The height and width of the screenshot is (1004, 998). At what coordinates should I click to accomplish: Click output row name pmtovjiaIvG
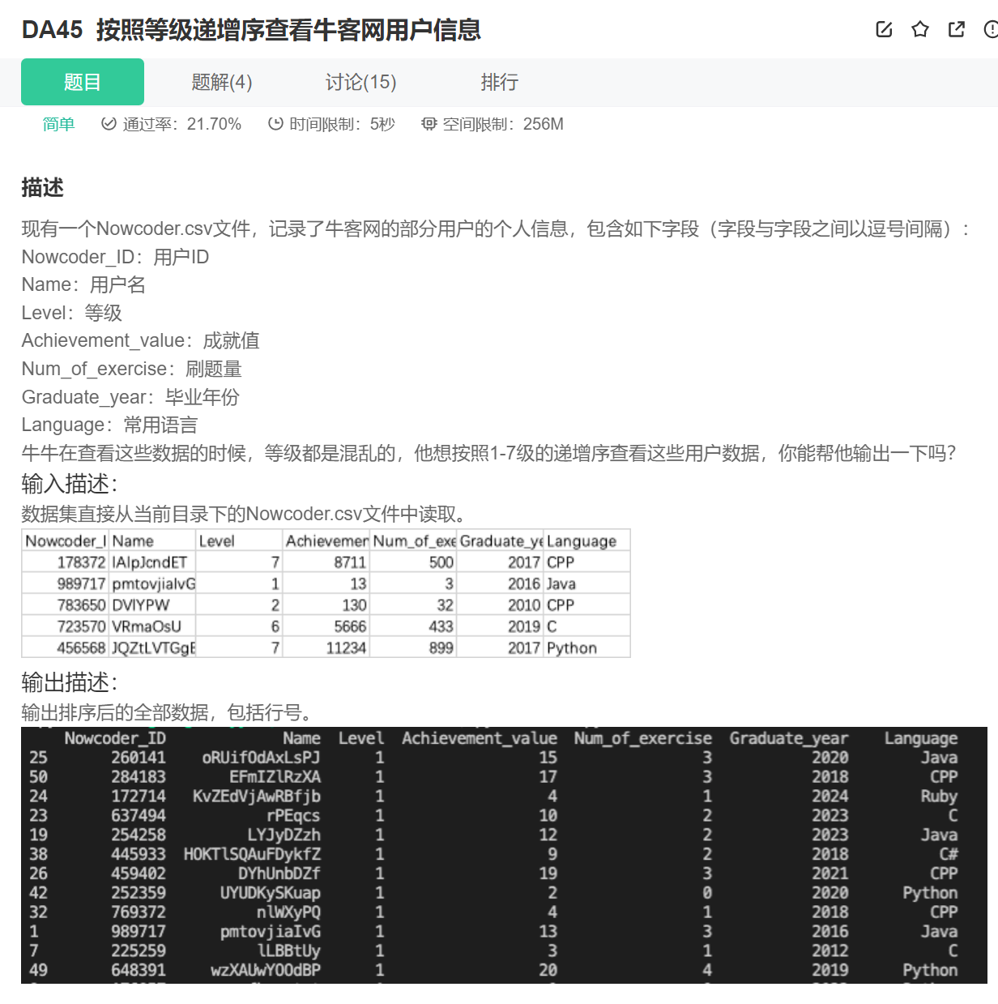(x=271, y=932)
